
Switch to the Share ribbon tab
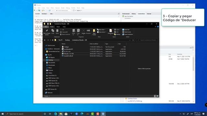[x=58, y=27]
